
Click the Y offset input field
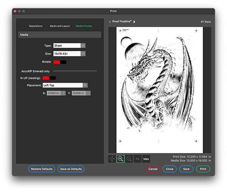[79, 93]
